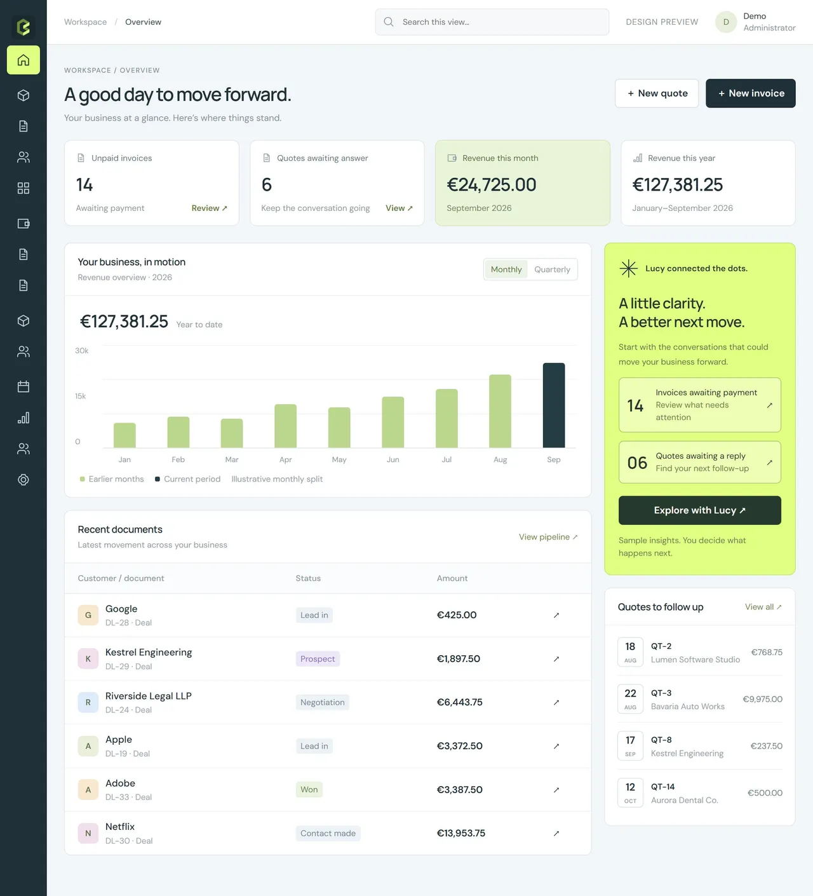Viewport: 813px width, 896px height.
Task: Open the Netflix deal row arrow
Action: click(x=556, y=833)
